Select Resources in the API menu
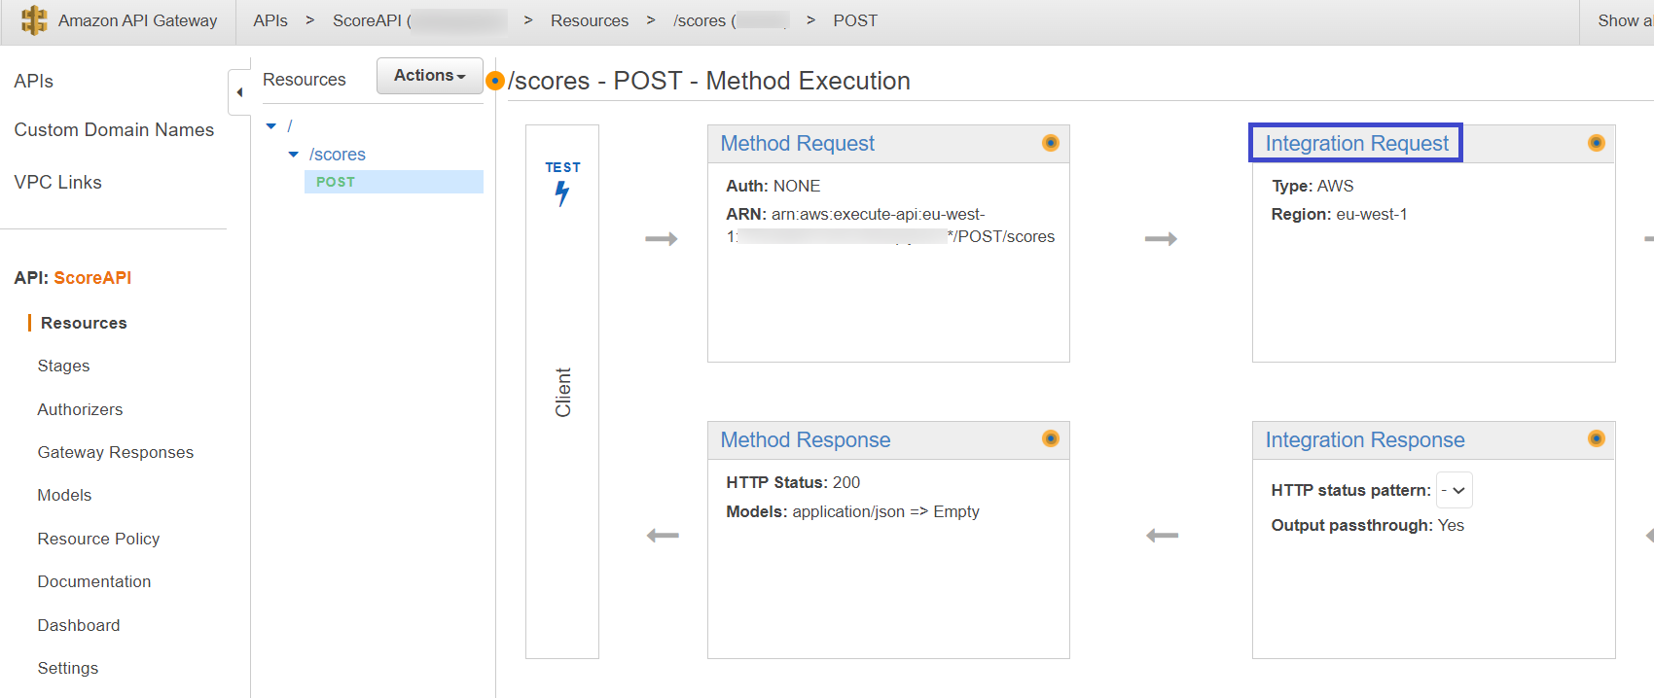Image resolution: width=1654 pixels, height=698 pixels. pos(84,323)
